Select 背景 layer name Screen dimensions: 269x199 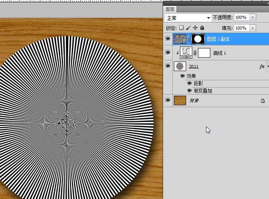(194, 101)
